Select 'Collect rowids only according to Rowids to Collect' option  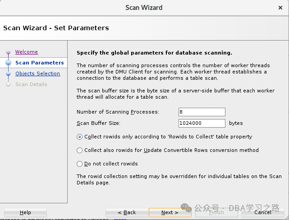point(80,137)
